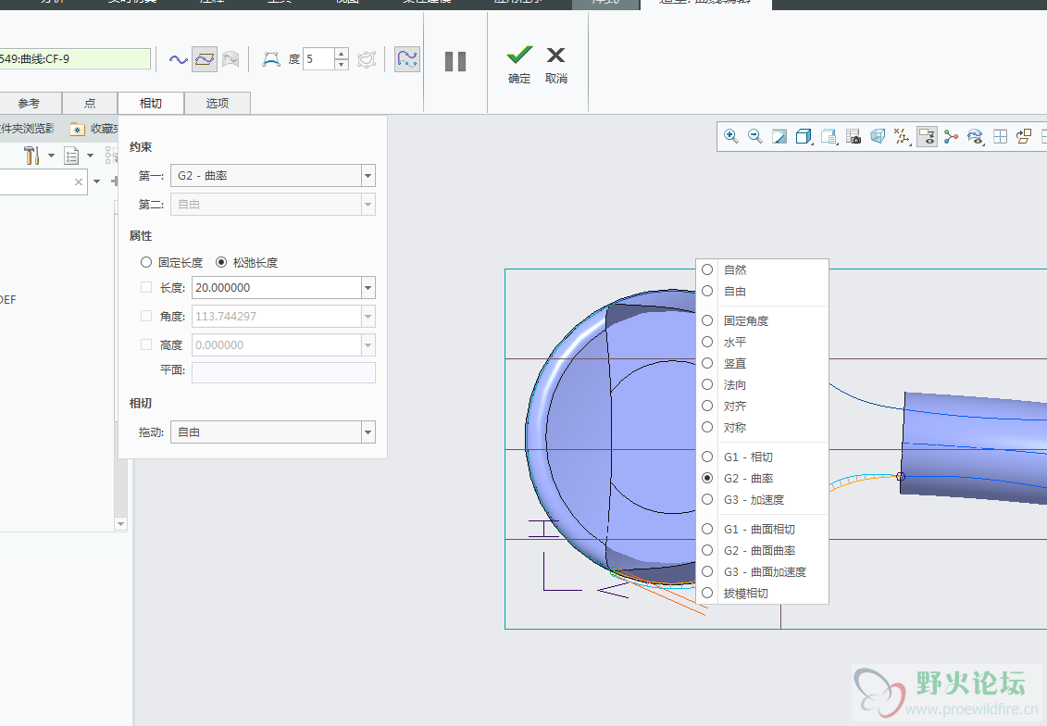Screen dimensions: 1047x726
Task: Choose 固定角度 in the constraint popup
Action: coord(762,320)
